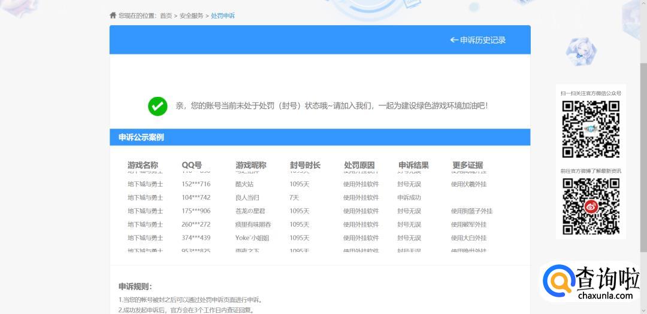647x314 pixels.
Task: Click the 游戏名称 column header
Action: pyautogui.click(x=143, y=165)
